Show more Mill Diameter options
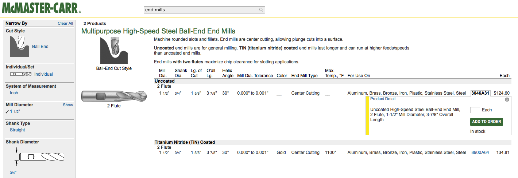 [68, 105]
